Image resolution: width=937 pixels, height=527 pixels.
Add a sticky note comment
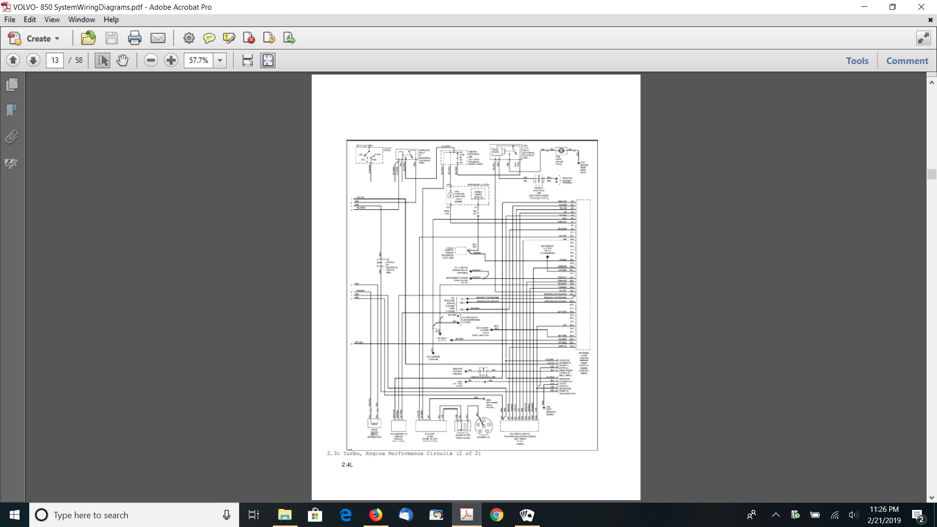209,38
